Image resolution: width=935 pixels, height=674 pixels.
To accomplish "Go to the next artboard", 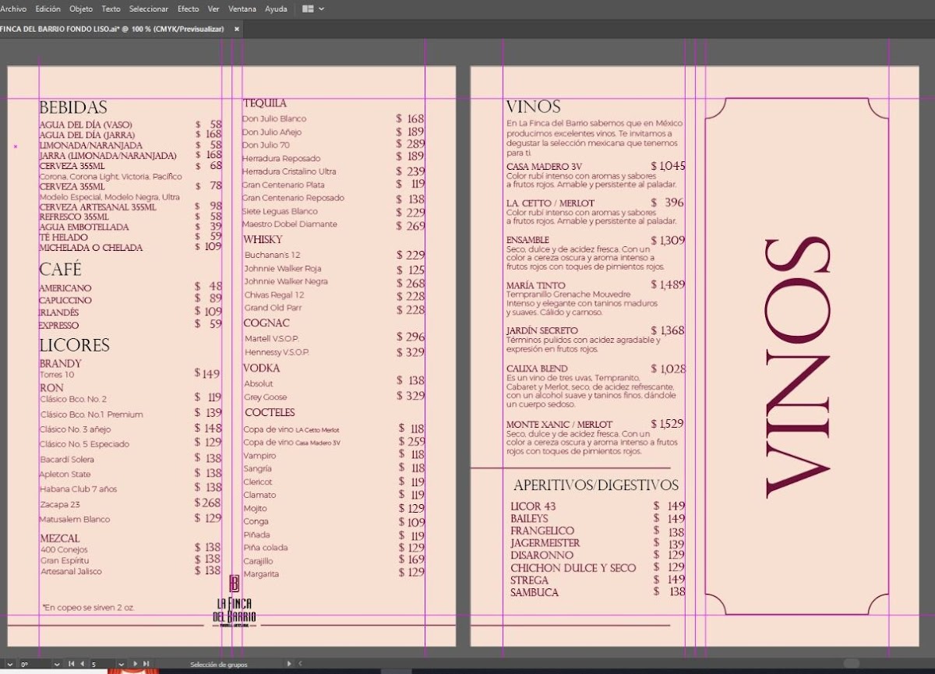I will pos(135,664).
